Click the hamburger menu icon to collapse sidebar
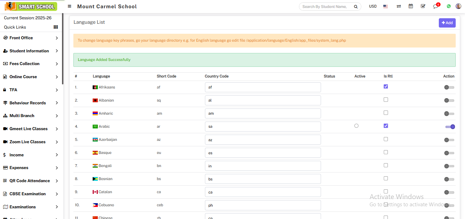This screenshot has height=219, width=465. point(70,6)
